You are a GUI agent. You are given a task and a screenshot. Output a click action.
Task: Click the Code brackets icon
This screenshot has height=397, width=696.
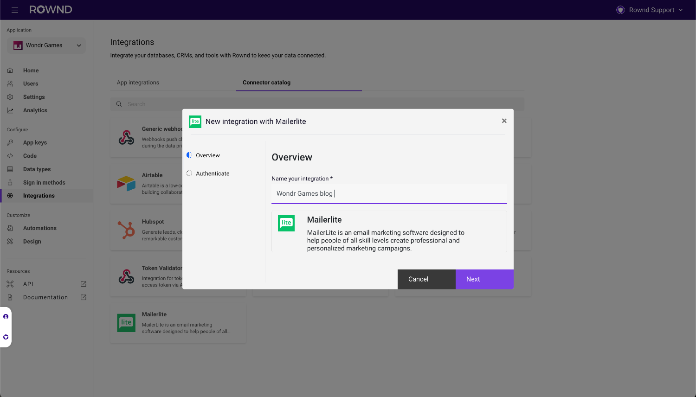point(10,156)
